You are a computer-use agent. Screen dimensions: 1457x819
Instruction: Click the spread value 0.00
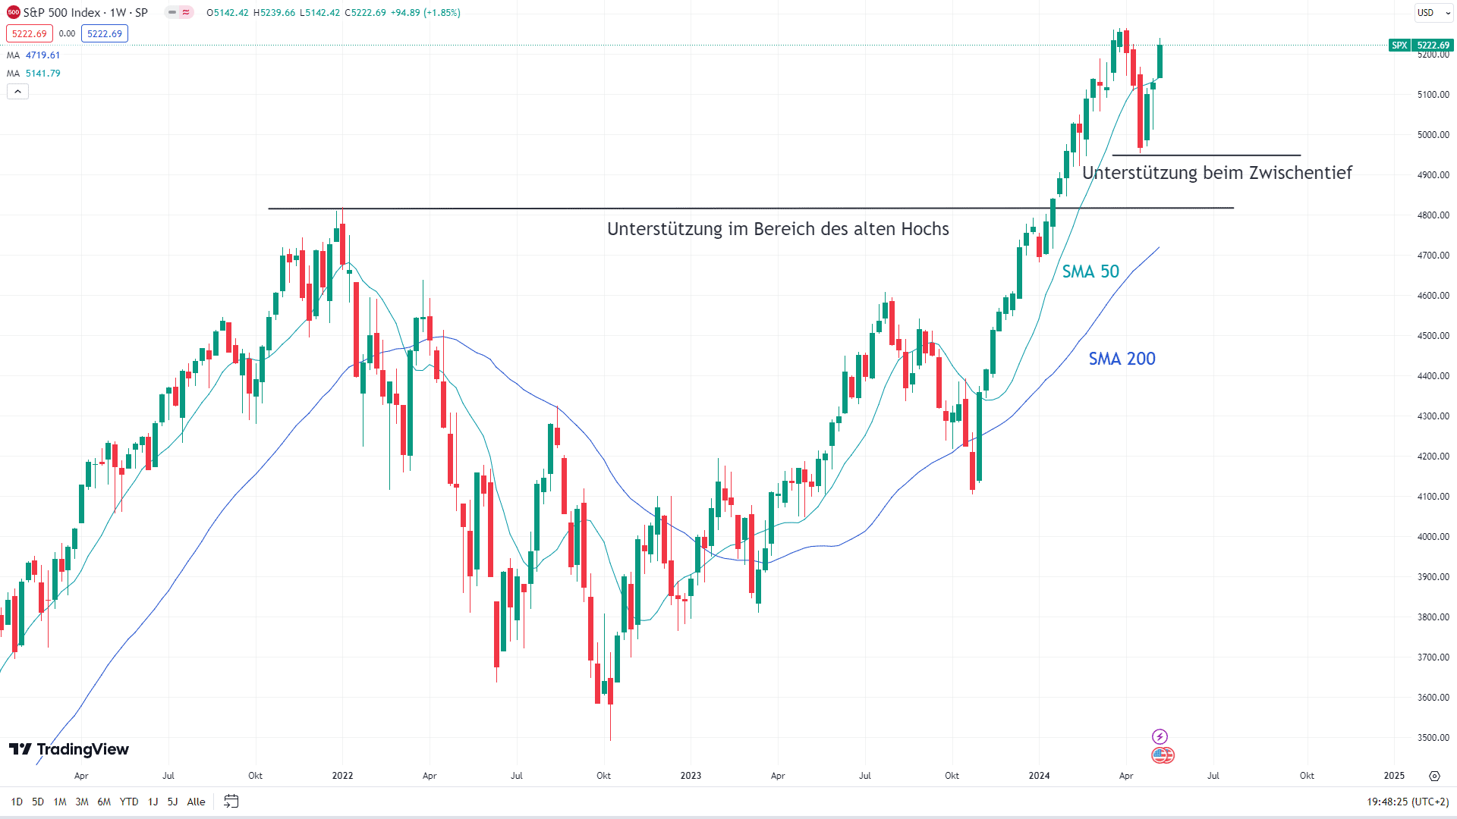coord(67,33)
